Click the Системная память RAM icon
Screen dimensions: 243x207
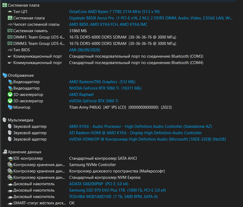pos(10,31)
